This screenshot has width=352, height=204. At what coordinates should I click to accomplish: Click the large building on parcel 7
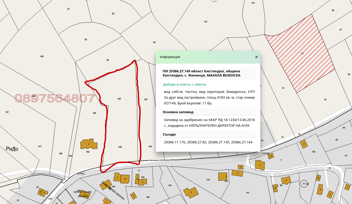coord(260,165)
